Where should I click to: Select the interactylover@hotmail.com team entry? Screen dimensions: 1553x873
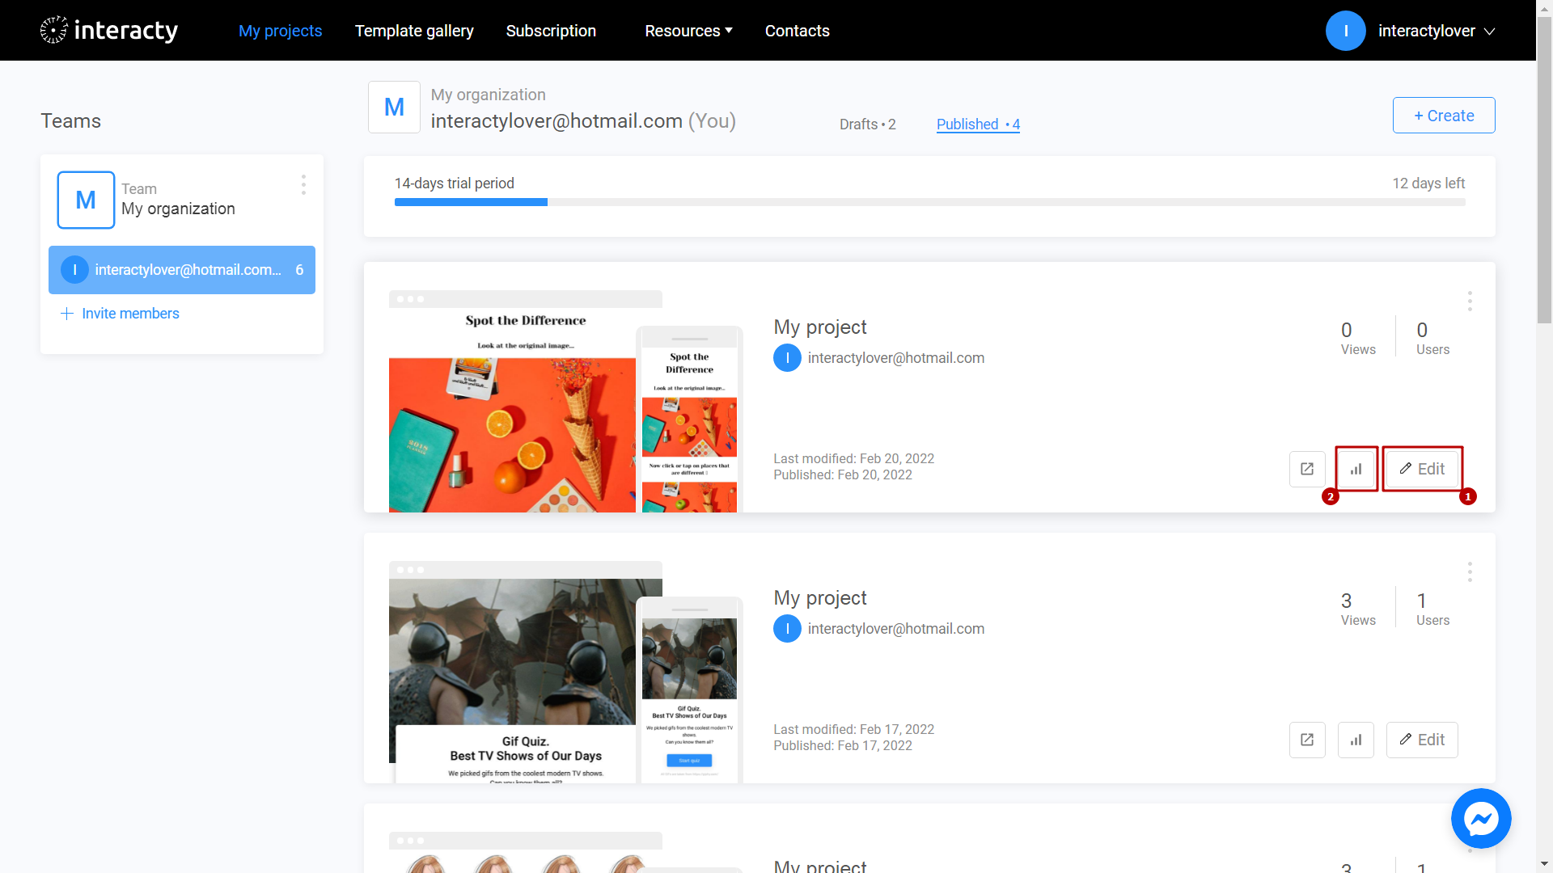pyautogui.click(x=181, y=269)
